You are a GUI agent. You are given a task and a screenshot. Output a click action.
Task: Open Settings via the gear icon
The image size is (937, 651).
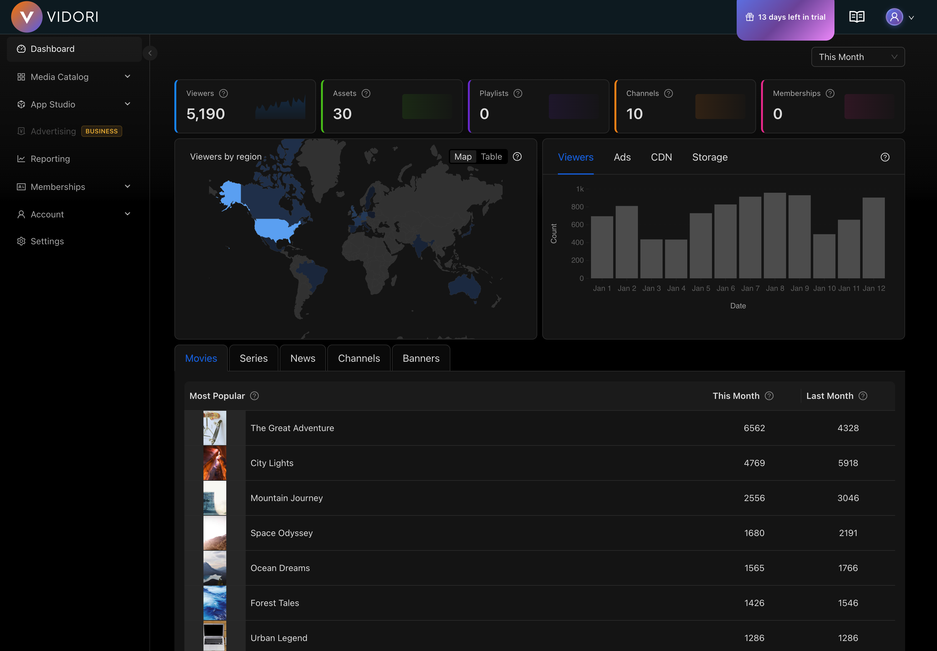(21, 241)
